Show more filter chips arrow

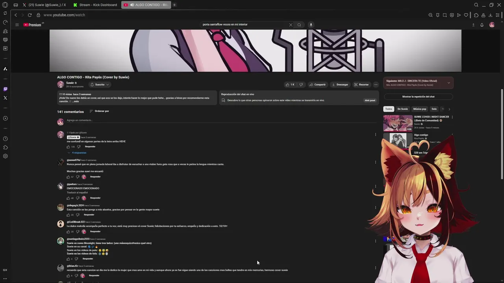point(449,109)
